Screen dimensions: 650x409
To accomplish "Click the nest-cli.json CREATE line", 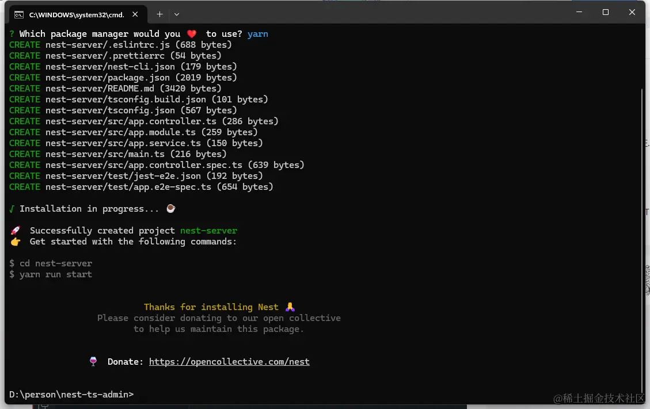I will [123, 67].
